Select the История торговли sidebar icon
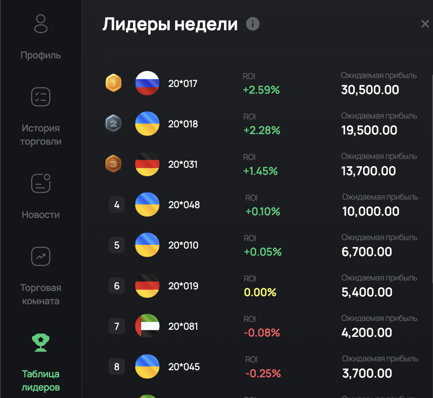Screen dimensions: 433x398 tap(41, 97)
